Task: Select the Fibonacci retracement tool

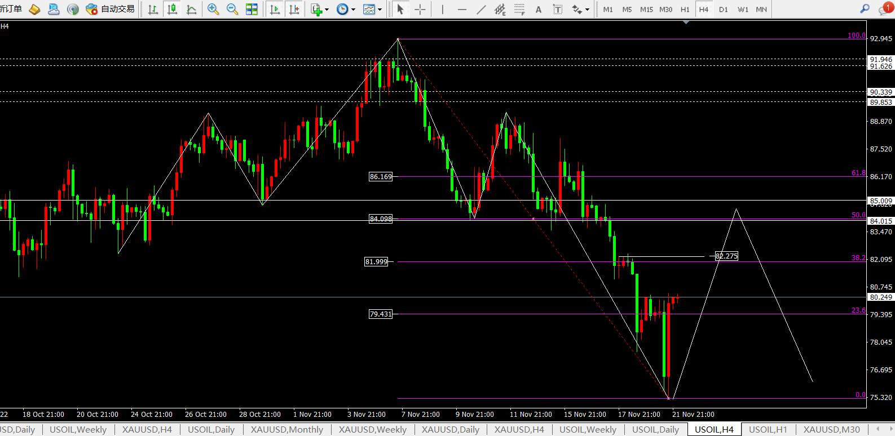Action: [519, 9]
